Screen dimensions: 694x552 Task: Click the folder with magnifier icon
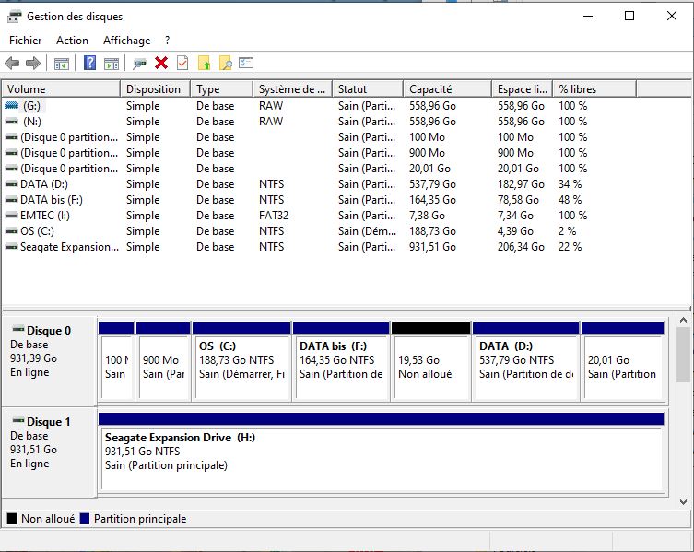tap(225, 64)
